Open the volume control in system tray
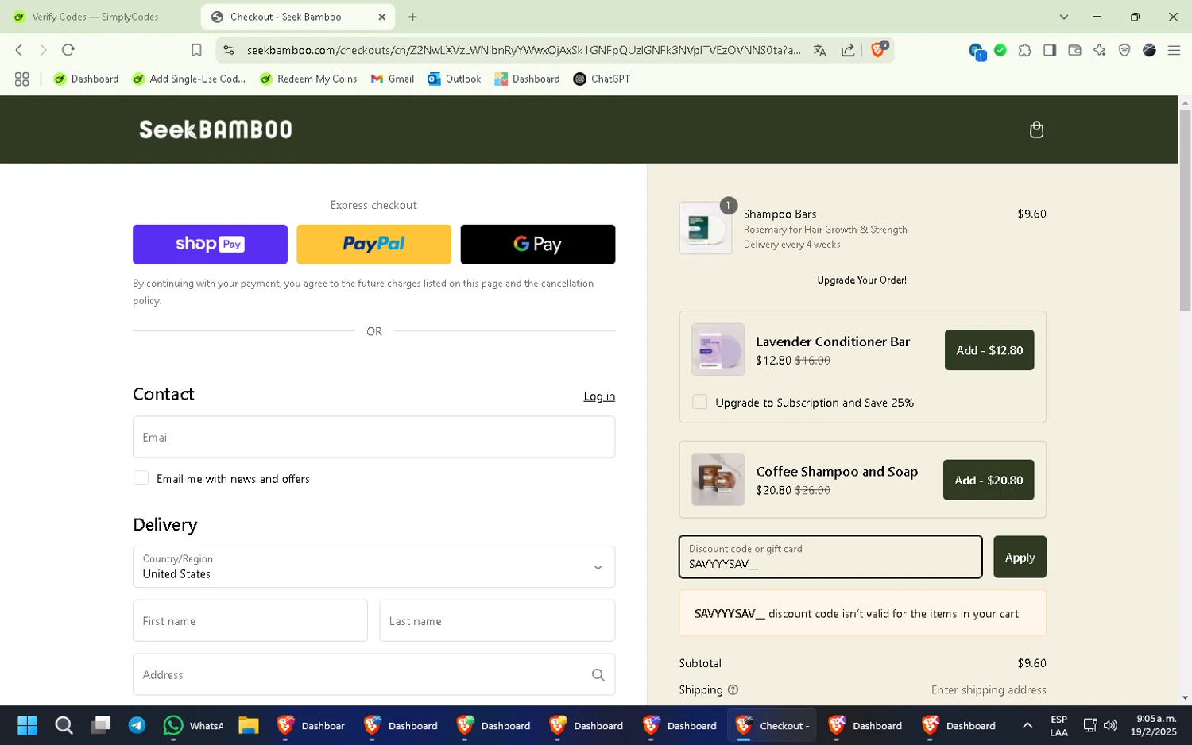The width and height of the screenshot is (1192, 745). point(1110,725)
